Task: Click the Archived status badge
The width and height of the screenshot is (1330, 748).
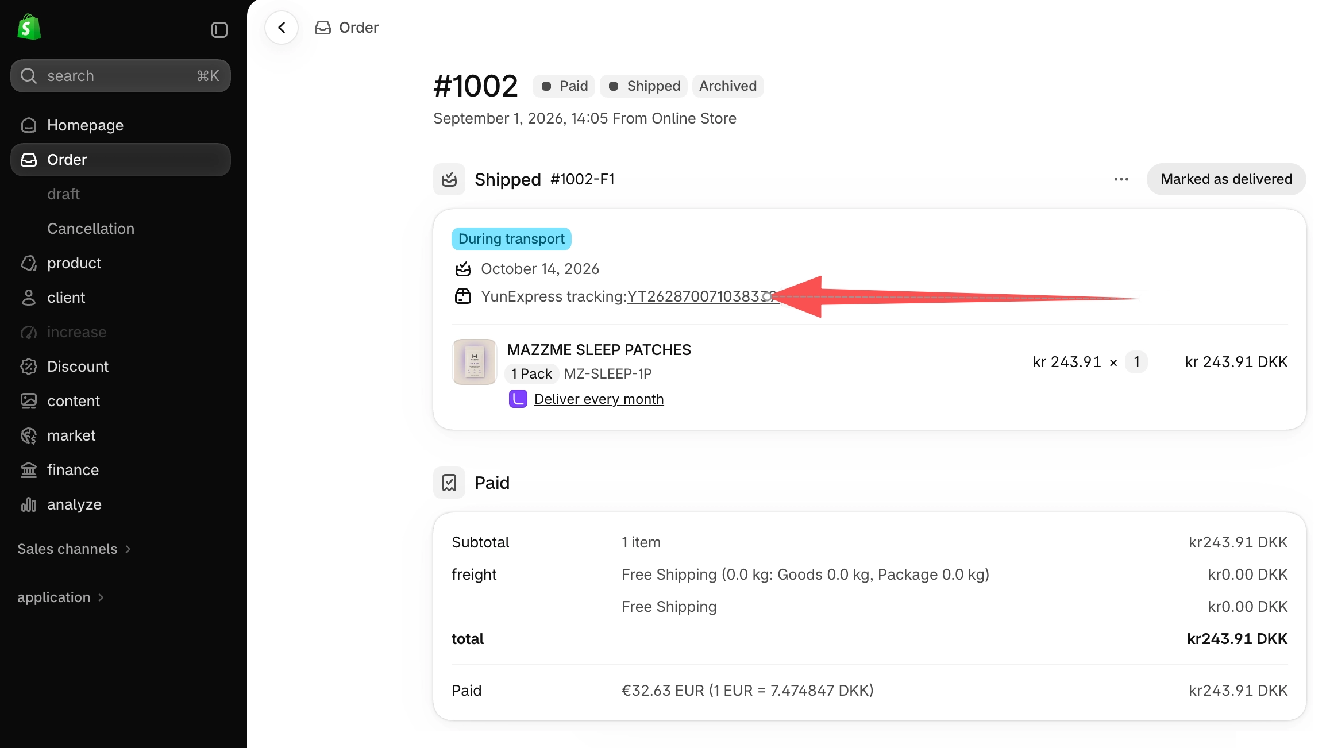Action: click(728, 86)
